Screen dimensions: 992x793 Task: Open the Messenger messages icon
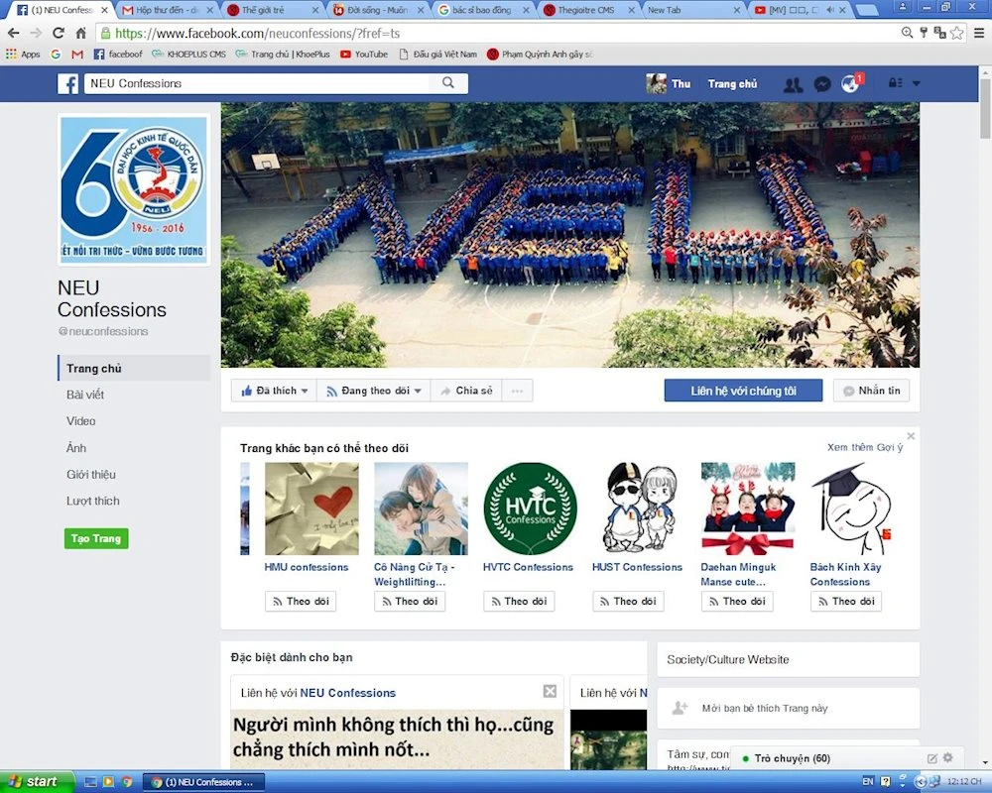click(x=821, y=84)
